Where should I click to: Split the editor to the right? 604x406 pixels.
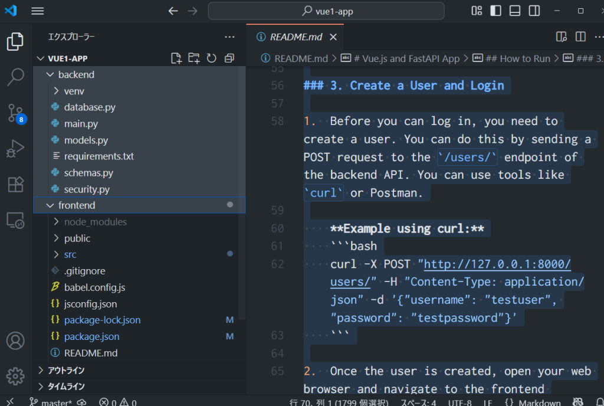tap(580, 37)
